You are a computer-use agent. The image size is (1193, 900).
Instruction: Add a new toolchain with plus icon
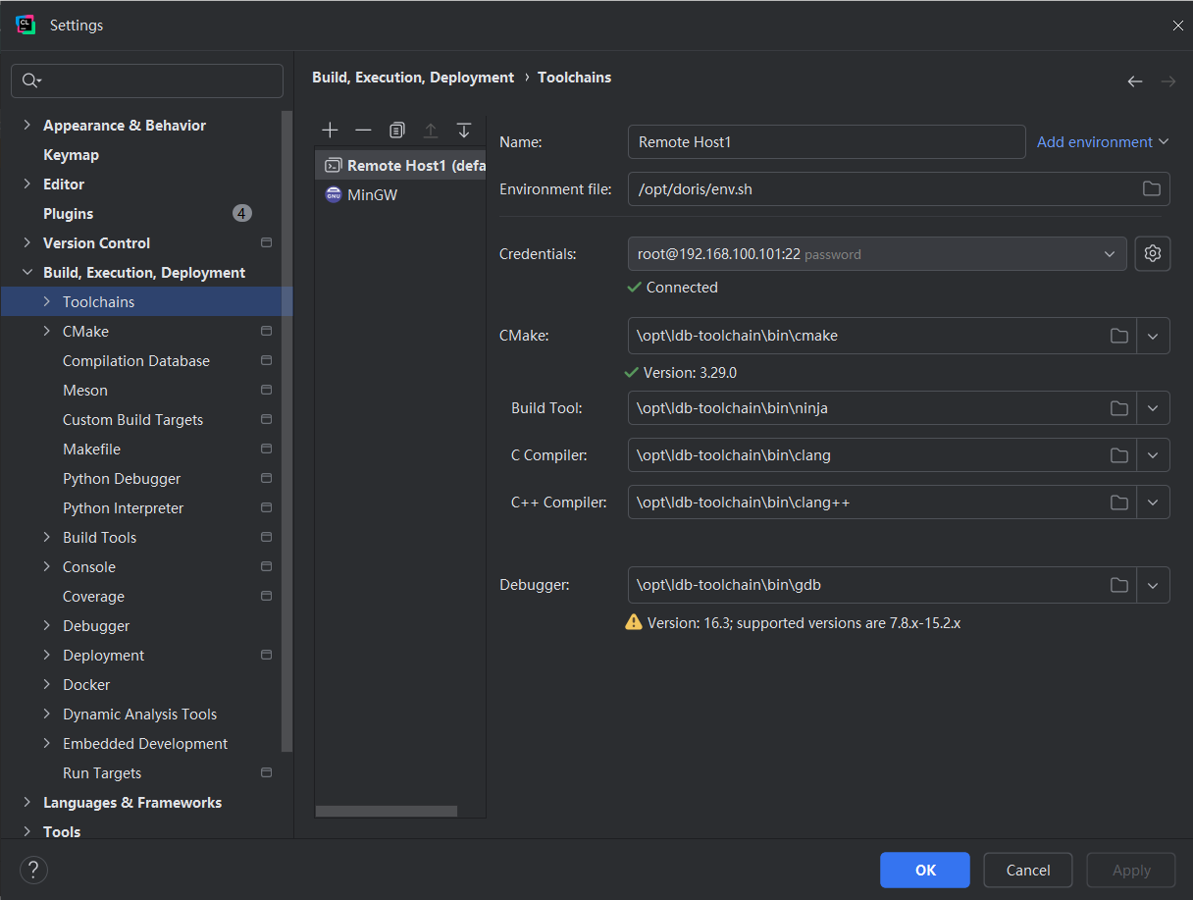coord(330,131)
